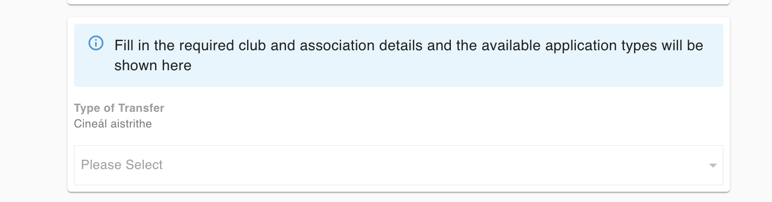Open the Please Select dropdown
Viewport: 772px width, 202px height.
[x=398, y=165]
